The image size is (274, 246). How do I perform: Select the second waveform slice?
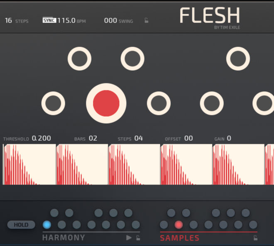point(82,164)
